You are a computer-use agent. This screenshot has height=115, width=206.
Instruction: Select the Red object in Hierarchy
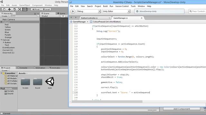[6, 25]
